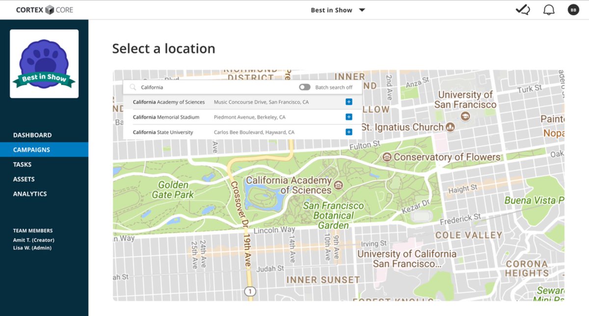Open Assets in the sidebar
This screenshot has width=589, height=316.
[x=24, y=179]
